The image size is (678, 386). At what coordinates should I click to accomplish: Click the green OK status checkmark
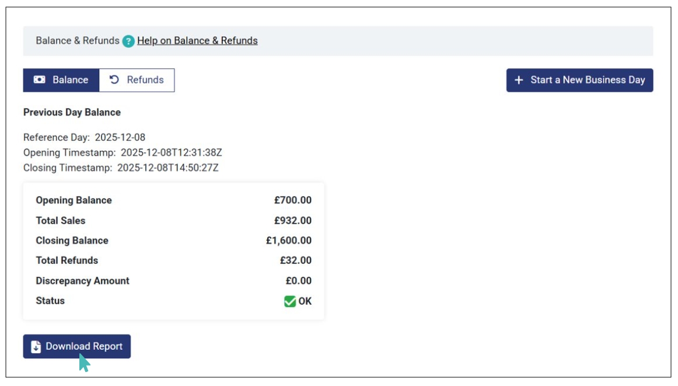pos(290,301)
